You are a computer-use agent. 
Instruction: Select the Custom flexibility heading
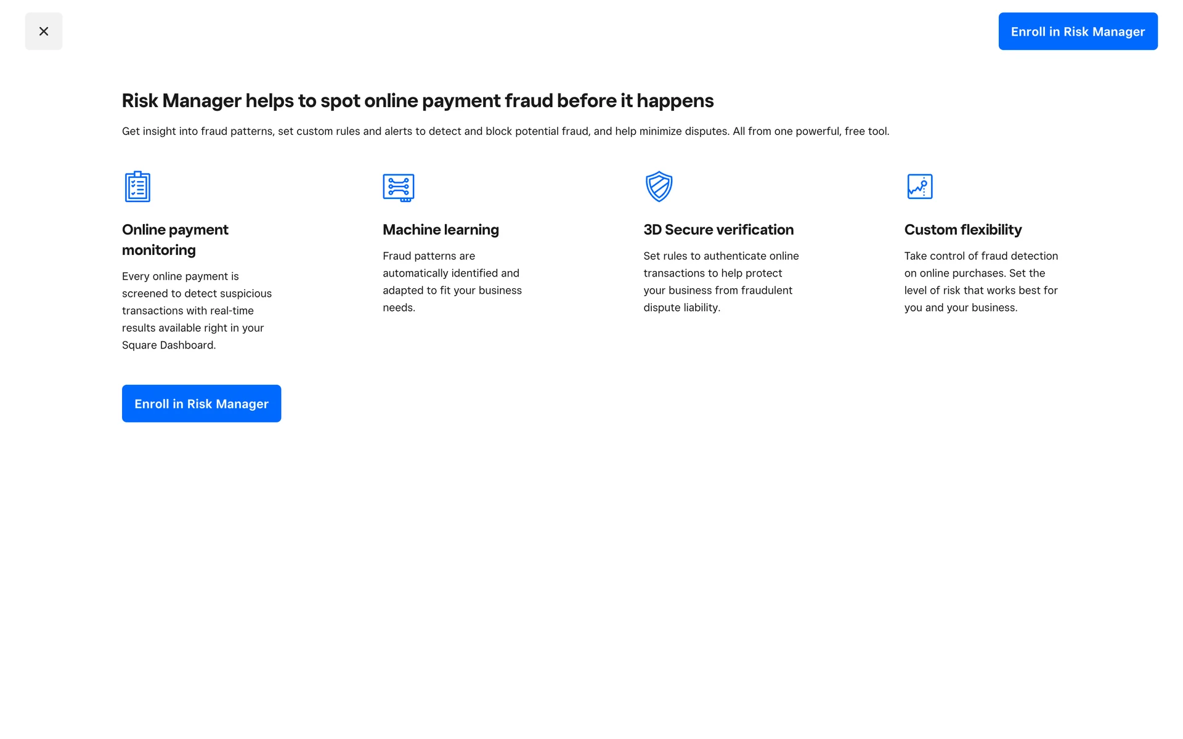(x=962, y=230)
